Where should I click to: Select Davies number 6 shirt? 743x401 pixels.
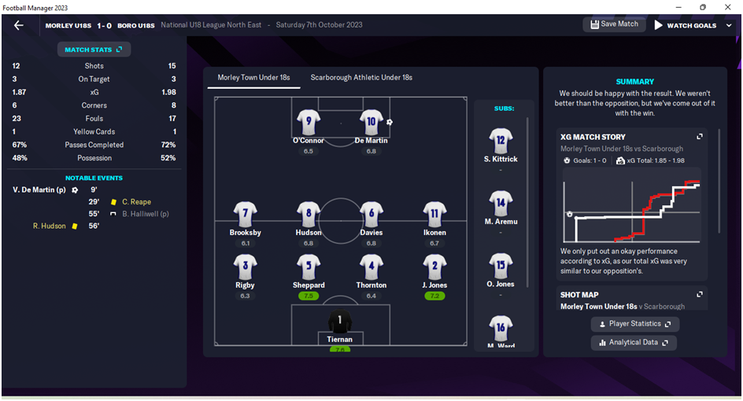coord(371,215)
